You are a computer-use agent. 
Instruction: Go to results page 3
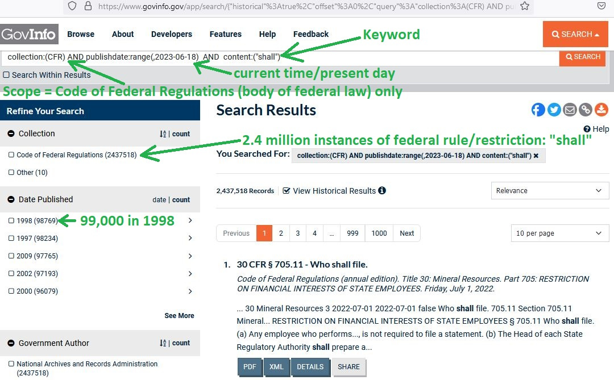pyautogui.click(x=297, y=233)
